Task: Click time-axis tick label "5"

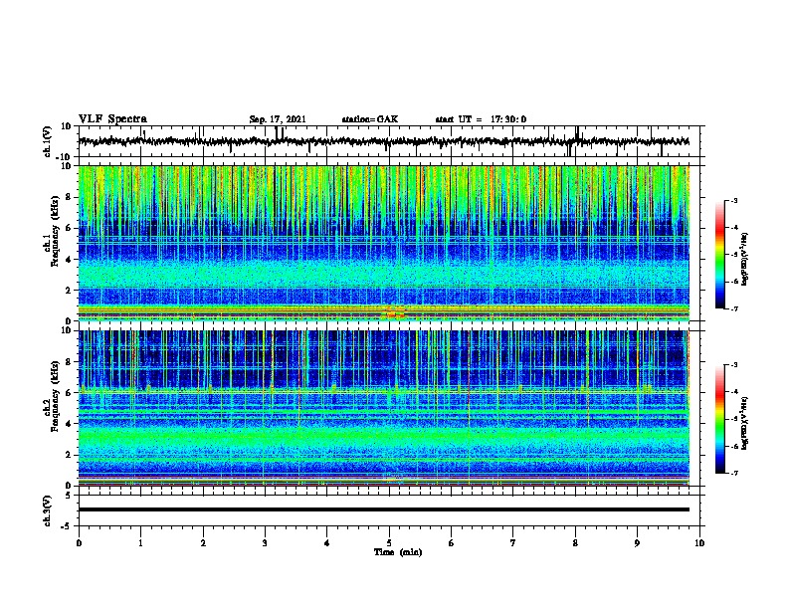Action: click(389, 542)
